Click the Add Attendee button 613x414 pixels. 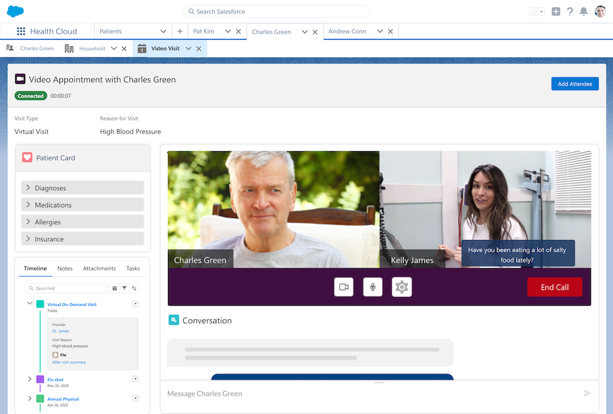coord(574,84)
